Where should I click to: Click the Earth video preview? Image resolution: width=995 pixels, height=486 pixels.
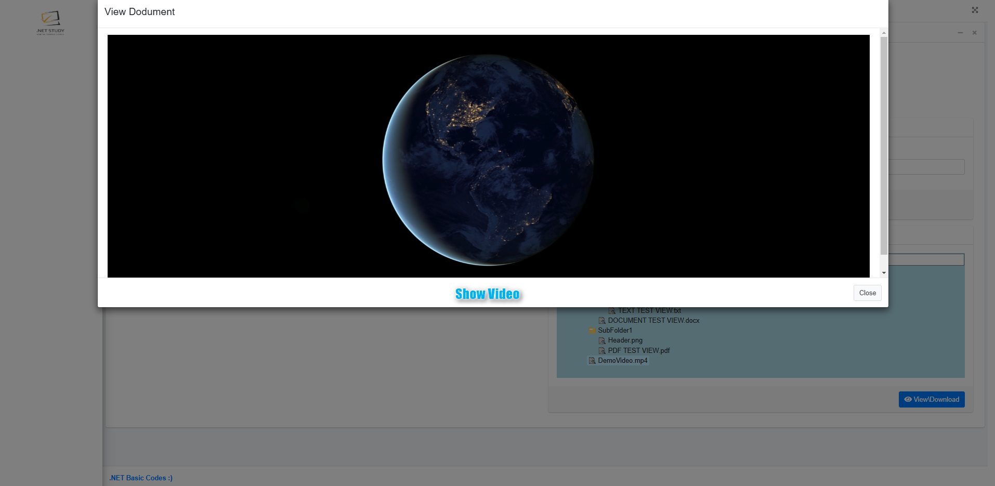pyautogui.click(x=488, y=156)
